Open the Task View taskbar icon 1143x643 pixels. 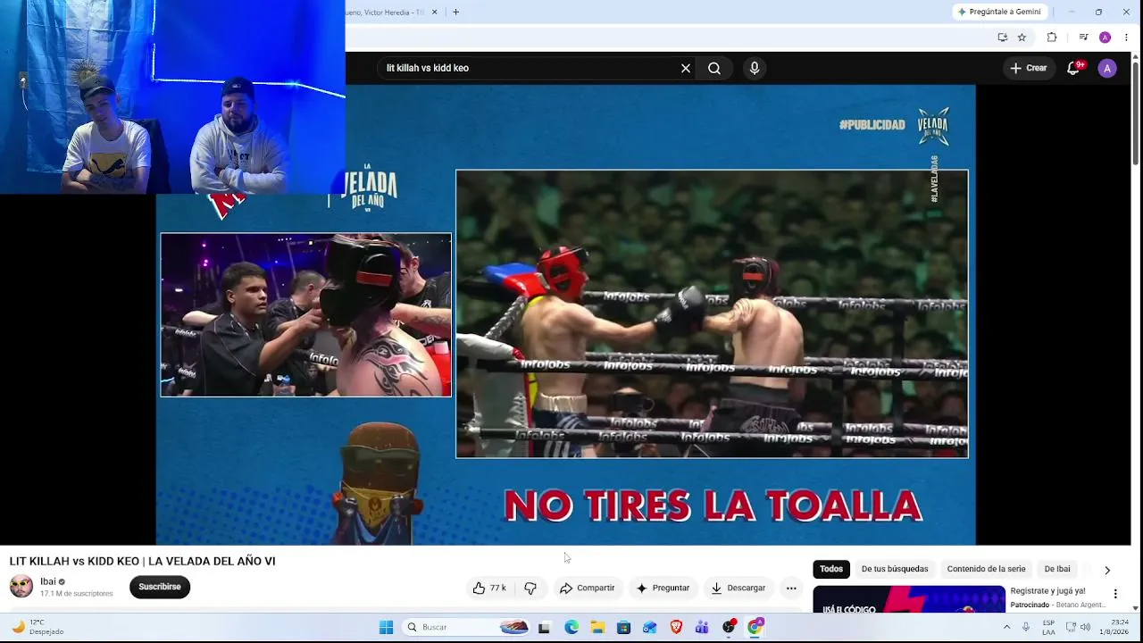point(544,627)
